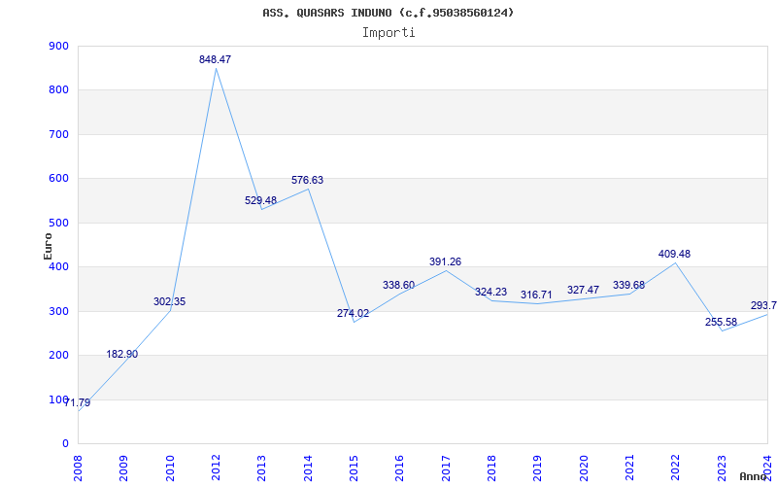Select the 71.79 data label

pyautogui.click(x=77, y=402)
